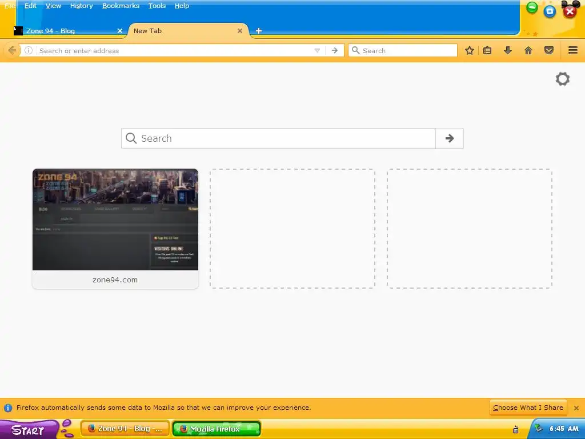Click the Zone 94 tab favicon

coord(18,31)
